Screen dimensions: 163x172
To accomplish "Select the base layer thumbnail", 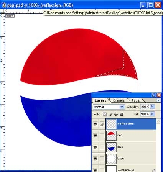I will [x=111, y=159].
